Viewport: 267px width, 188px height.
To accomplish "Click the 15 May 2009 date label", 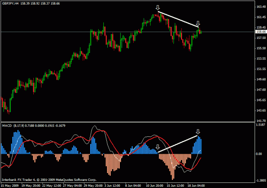I will coord(10,185).
